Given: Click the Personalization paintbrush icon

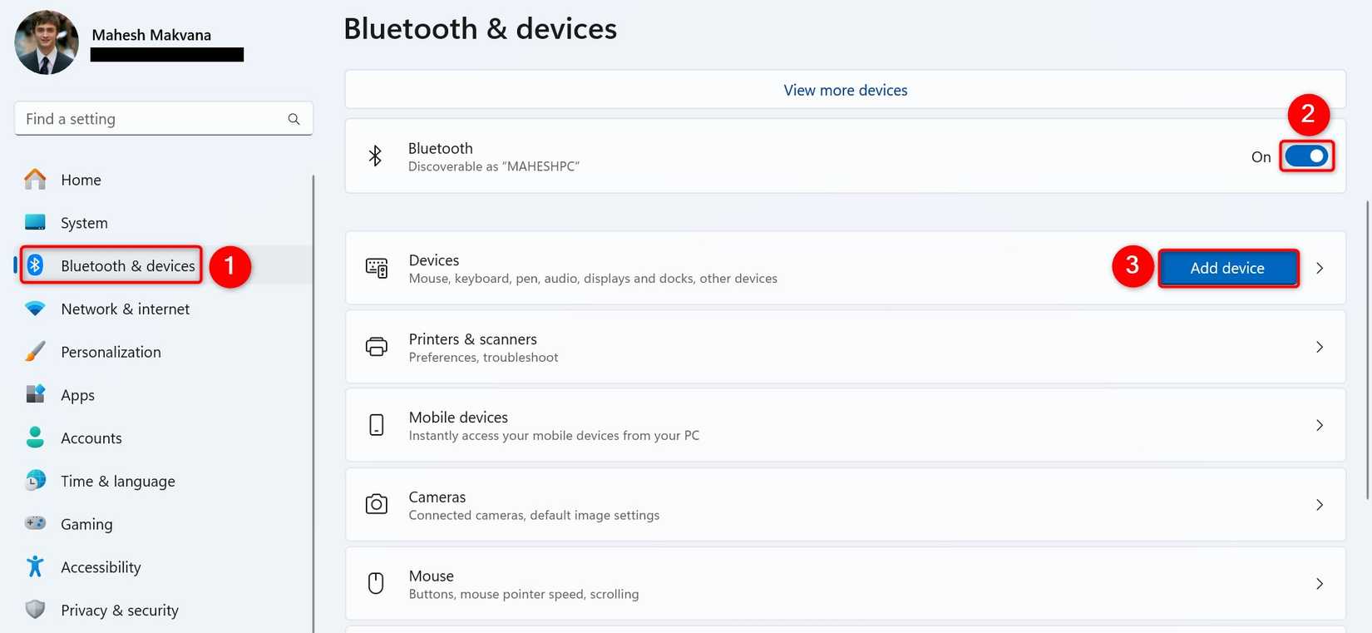Looking at the screenshot, I should [35, 352].
